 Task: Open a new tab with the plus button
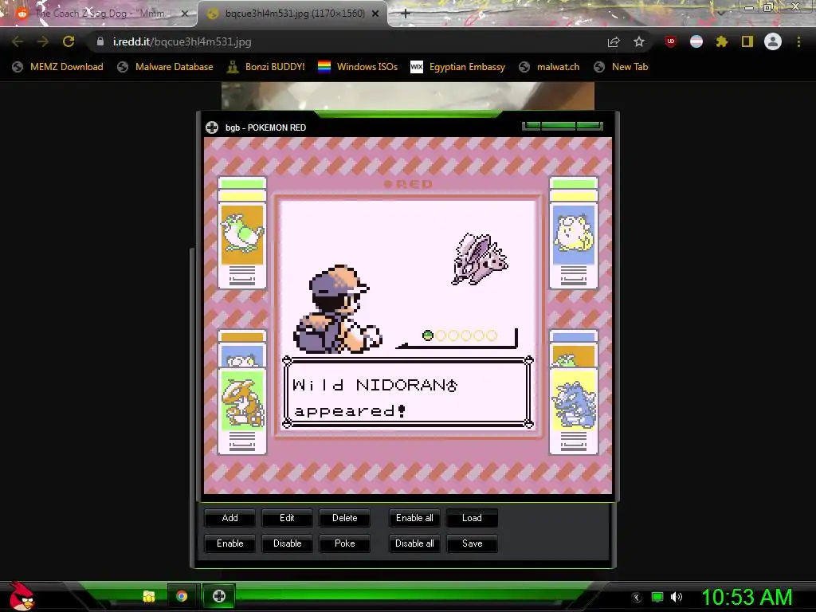tap(406, 14)
